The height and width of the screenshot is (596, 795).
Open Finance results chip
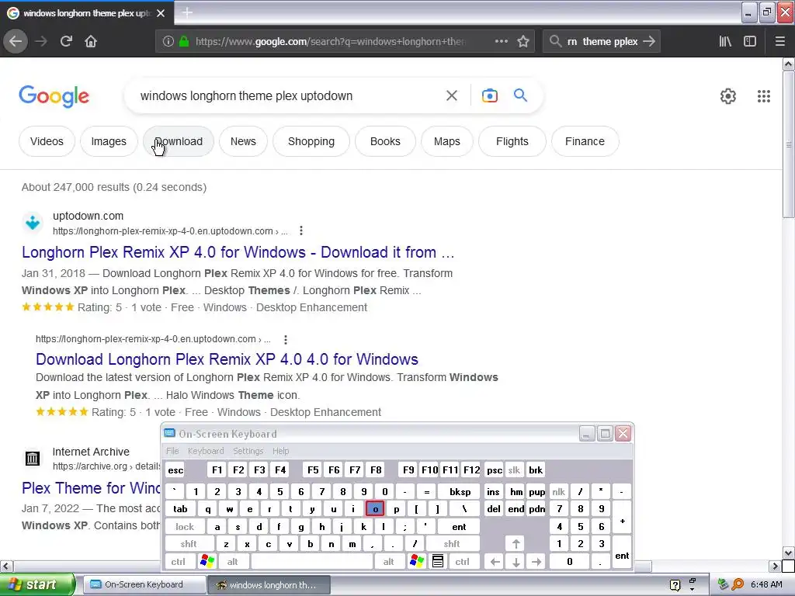(x=585, y=141)
